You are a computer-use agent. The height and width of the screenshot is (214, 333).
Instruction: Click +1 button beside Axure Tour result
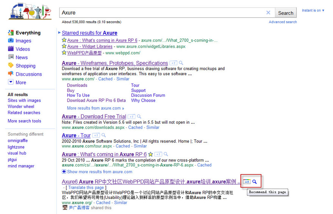pyautogui.click(x=96, y=135)
